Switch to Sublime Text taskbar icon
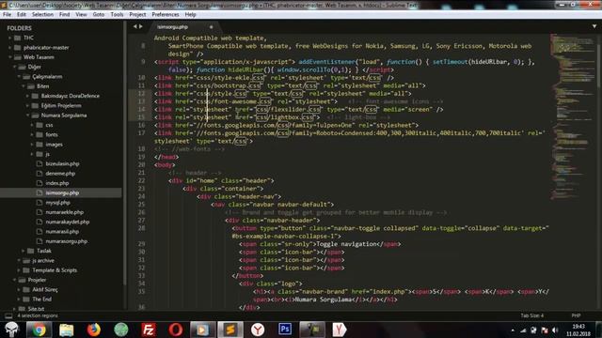Image resolution: width=602 pixels, height=338 pixels. tap(230, 330)
